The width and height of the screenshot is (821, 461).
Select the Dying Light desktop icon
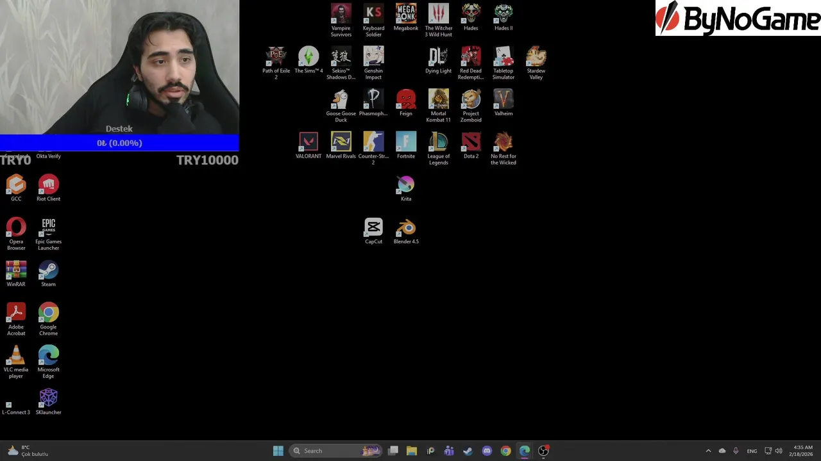click(x=439, y=60)
